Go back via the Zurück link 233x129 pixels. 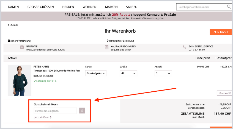coord(13,25)
